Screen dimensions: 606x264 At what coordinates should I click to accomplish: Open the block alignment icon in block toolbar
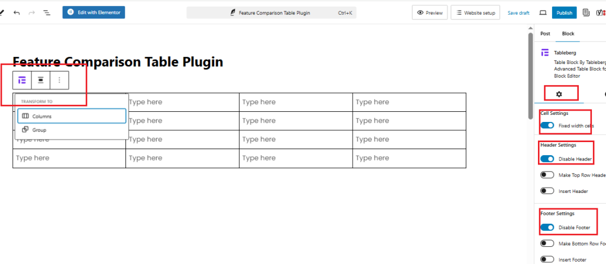[x=41, y=80]
